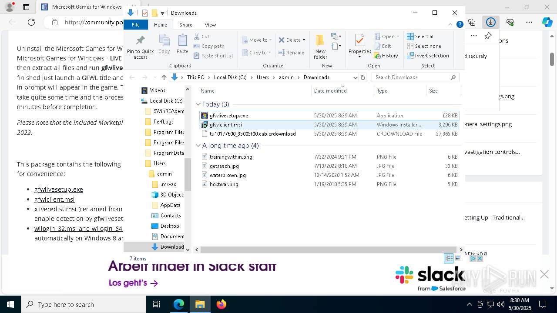Image resolution: width=557 pixels, height=313 pixels.
Task: Sort by the Size column header
Action: (443, 91)
